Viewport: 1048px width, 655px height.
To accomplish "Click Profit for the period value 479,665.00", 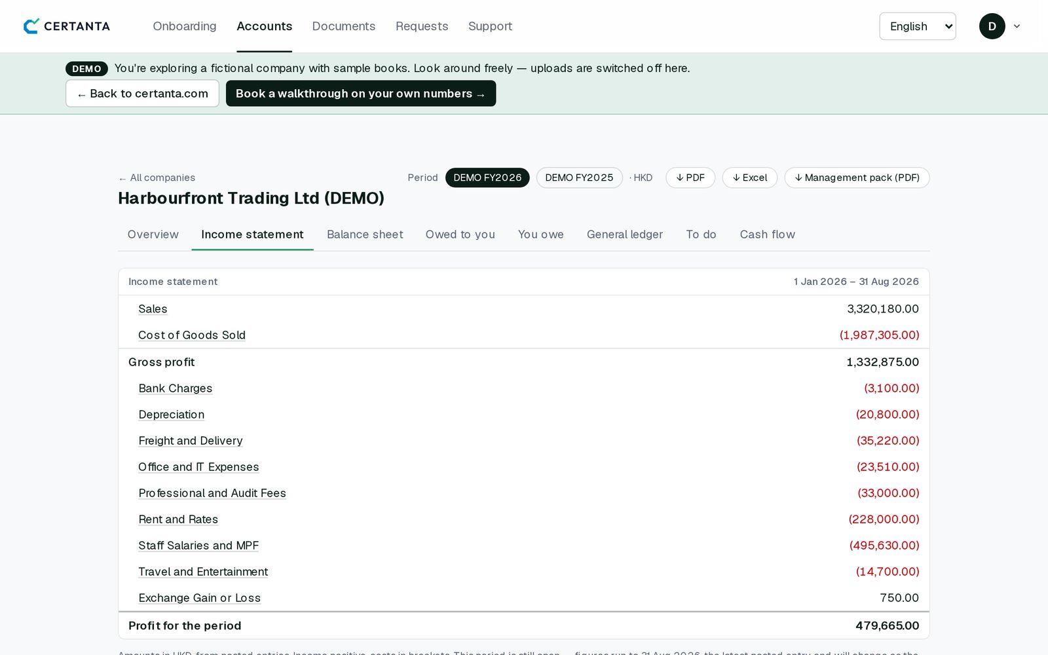I will (x=887, y=626).
